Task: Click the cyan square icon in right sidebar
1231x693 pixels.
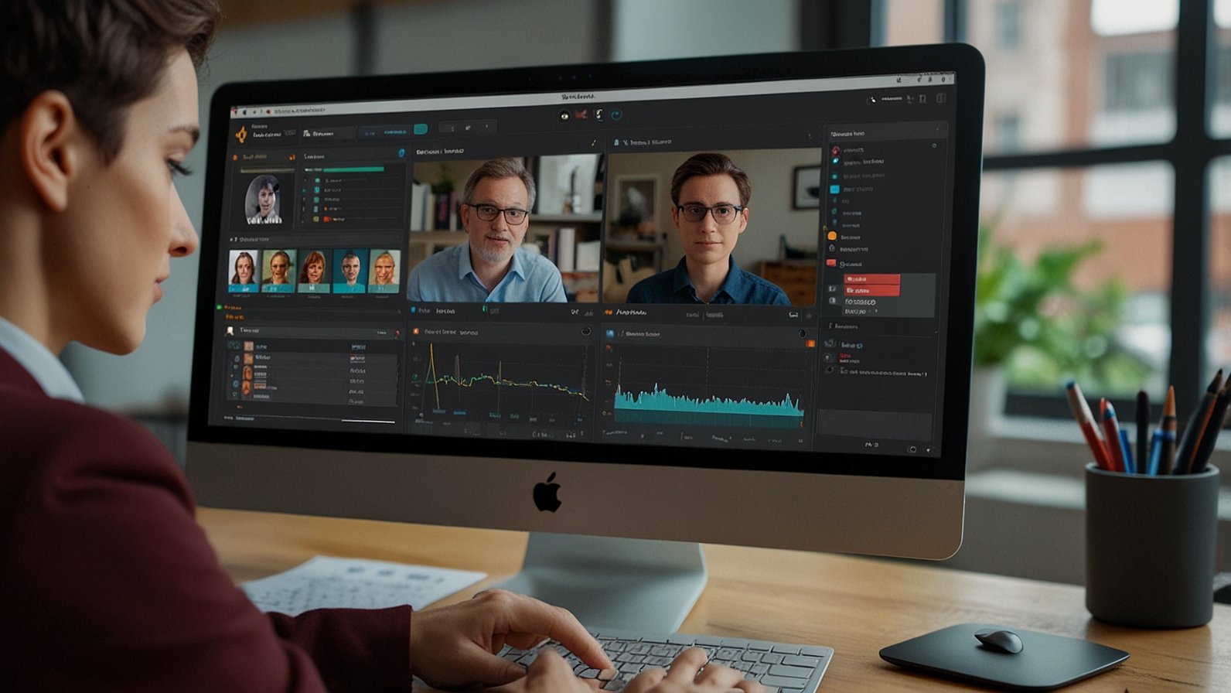Action: [x=834, y=189]
